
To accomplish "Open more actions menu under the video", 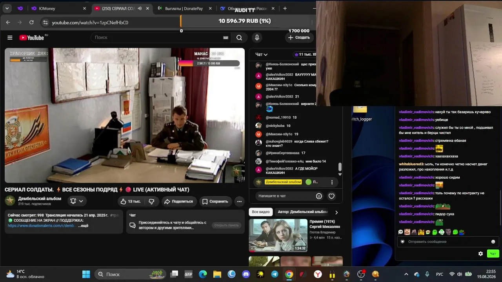I will tap(239, 201).
